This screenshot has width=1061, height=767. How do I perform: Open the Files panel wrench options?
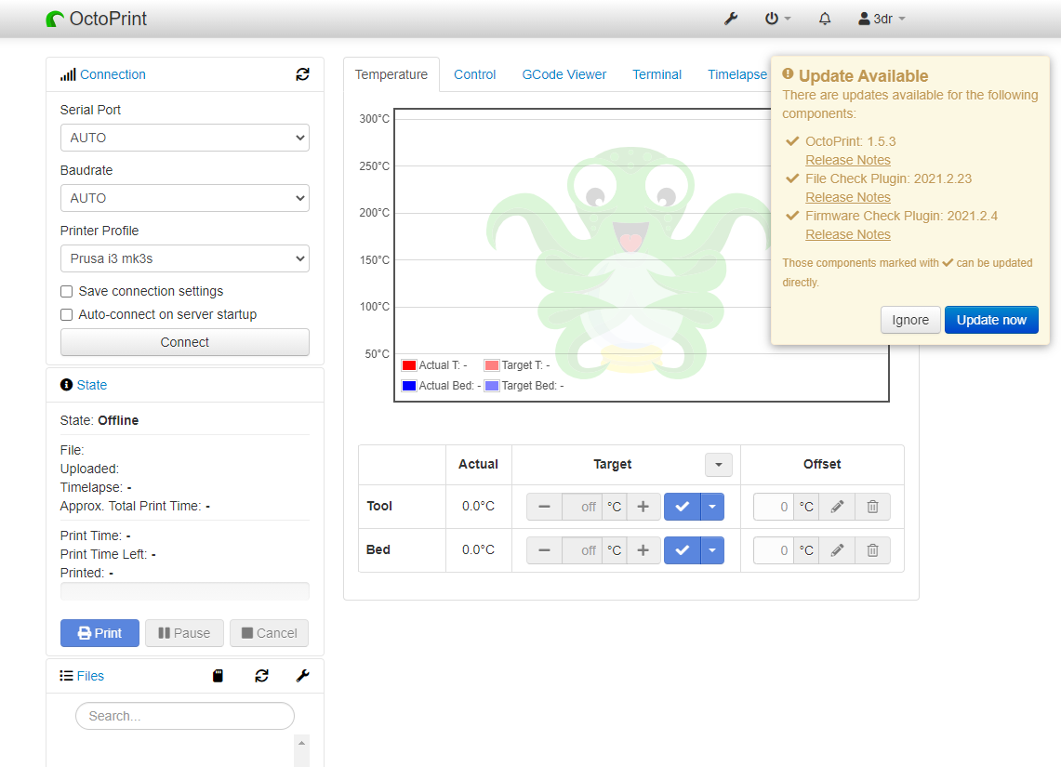click(x=303, y=676)
